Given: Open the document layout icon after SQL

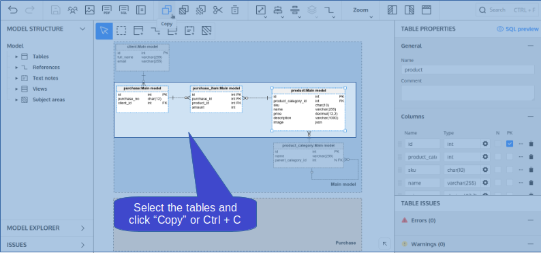Looking at the screenshot, I should pos(141,10).
